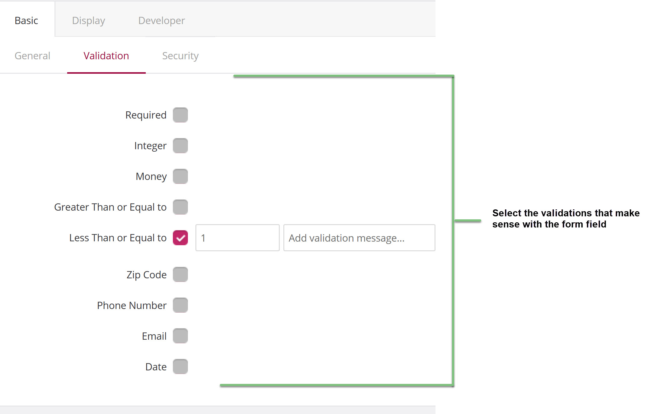The width and height of the screenshot is (655, 414).
Task: Click the Email label text
Action: click(x=154, y=336)
